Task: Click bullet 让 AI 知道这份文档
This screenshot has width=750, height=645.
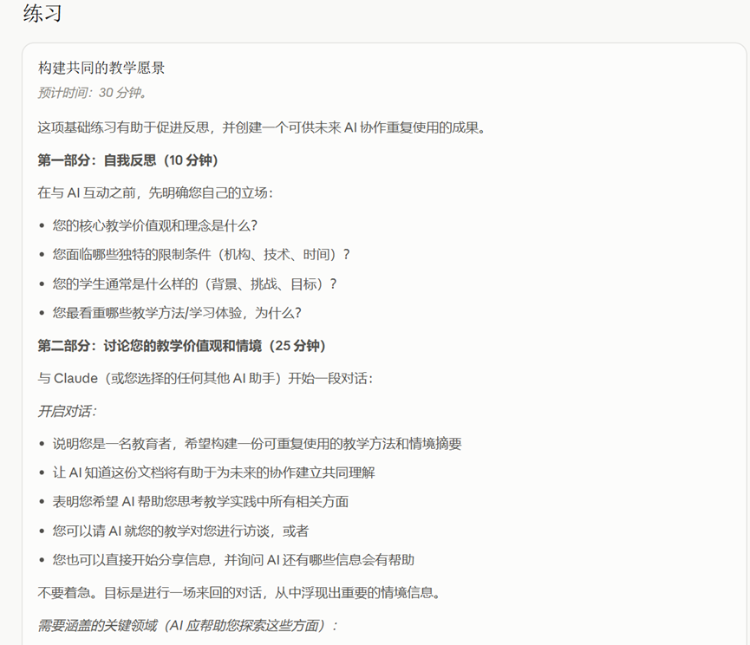Action: pyautogui.click(x=214, y=472)
